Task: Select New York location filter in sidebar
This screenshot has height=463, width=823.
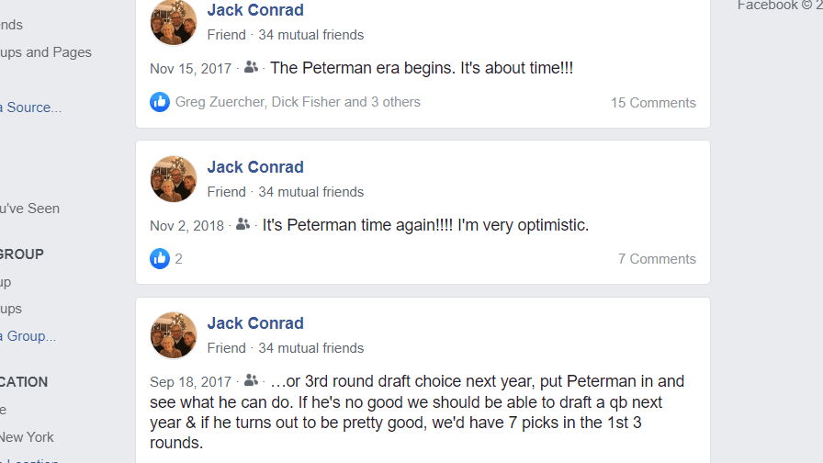Action: [x=27, y=436]
